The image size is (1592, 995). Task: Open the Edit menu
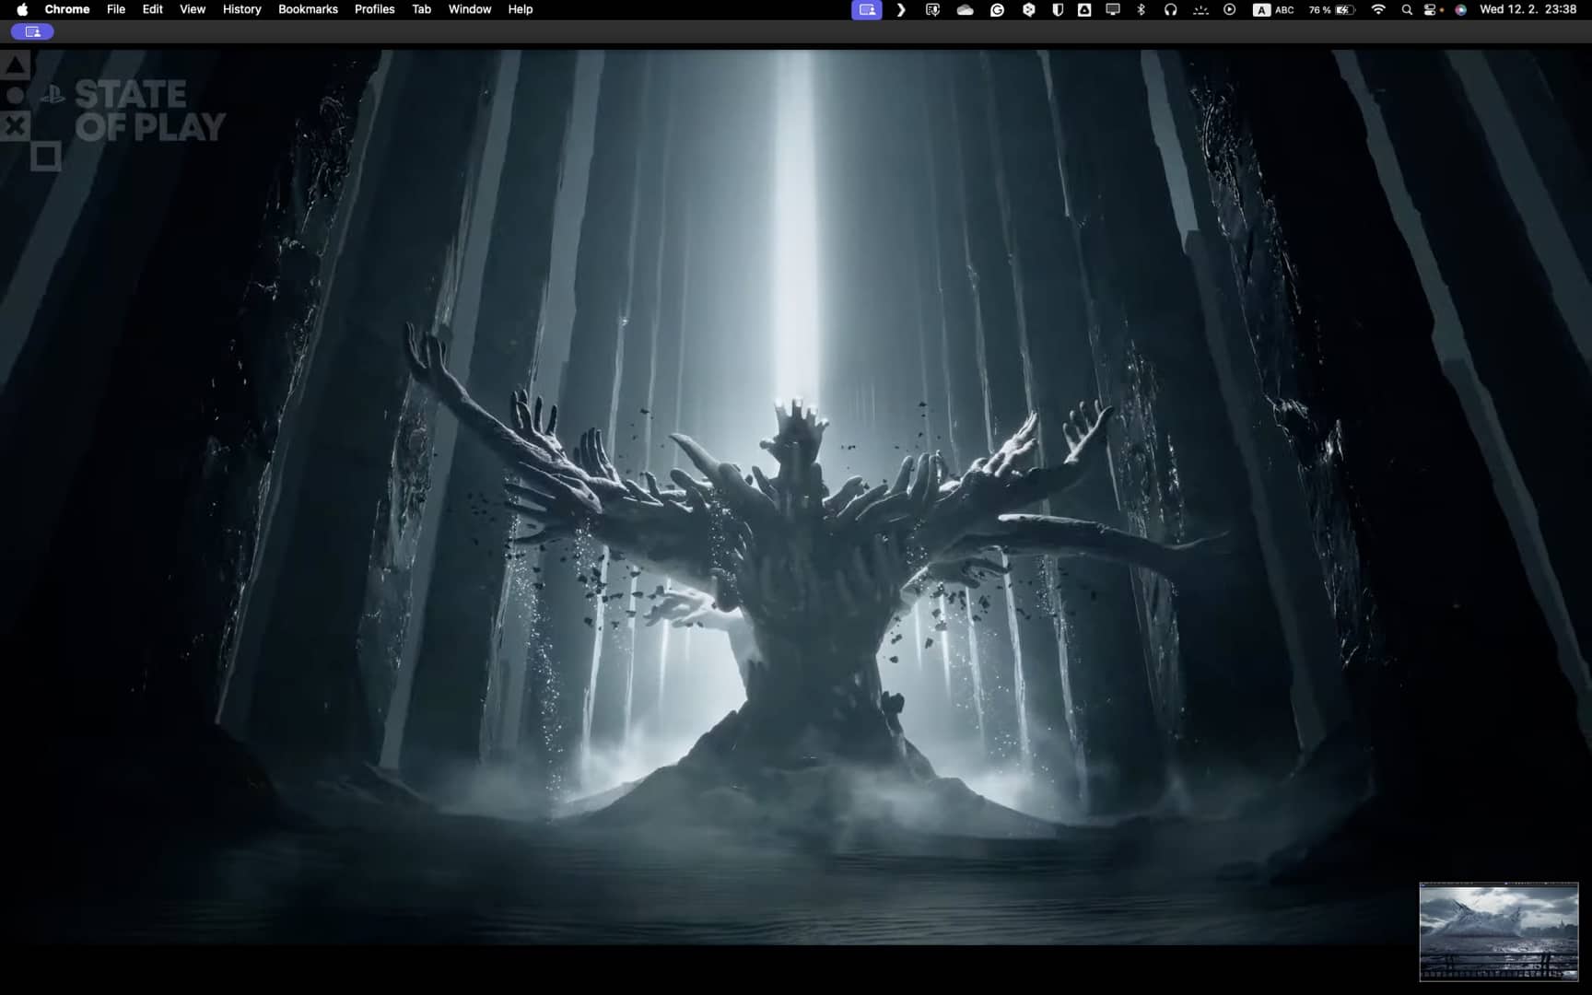click(x=153, y=9)
